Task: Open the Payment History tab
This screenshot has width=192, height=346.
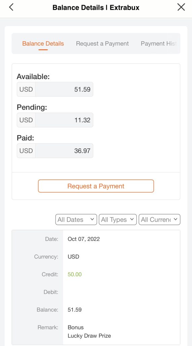Action: click(x=159, y=44)
